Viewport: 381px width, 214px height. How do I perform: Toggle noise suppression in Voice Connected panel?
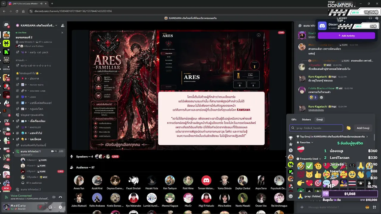point(54,197)
